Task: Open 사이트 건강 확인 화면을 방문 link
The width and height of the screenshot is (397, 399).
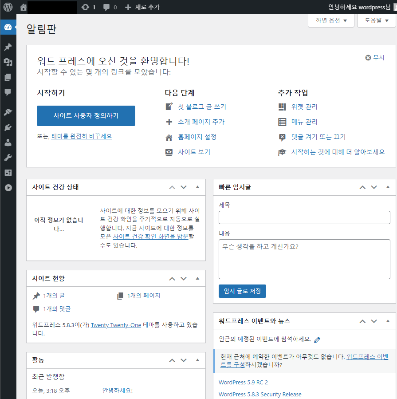Action: coord(150,237)
